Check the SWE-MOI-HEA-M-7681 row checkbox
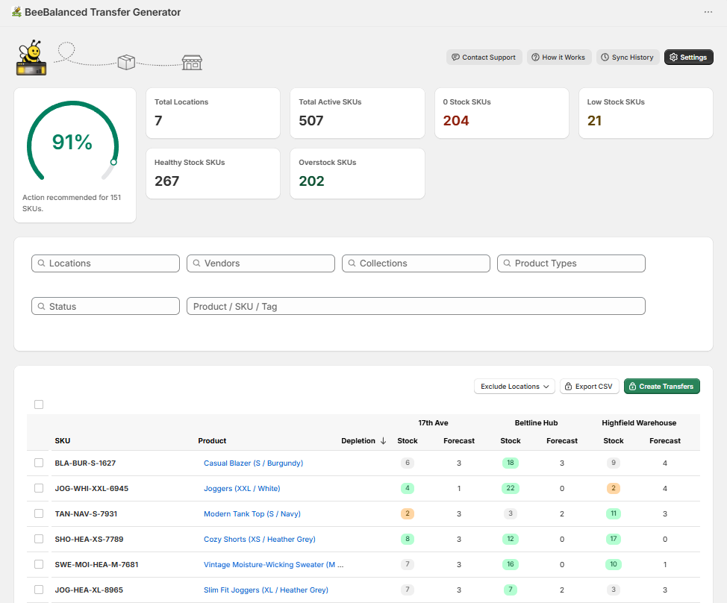The image size is (727, 603). click(39, 564)
